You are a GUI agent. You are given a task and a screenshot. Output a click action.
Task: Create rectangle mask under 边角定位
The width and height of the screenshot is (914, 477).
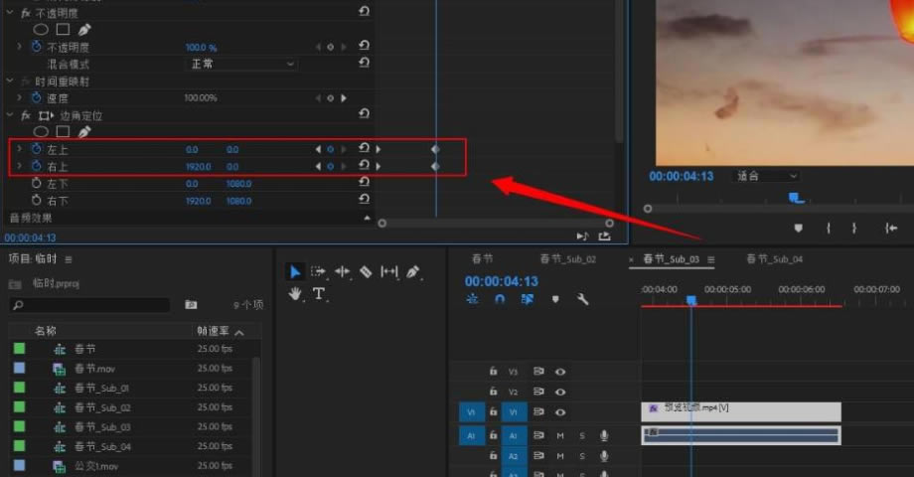pos(63,132)
